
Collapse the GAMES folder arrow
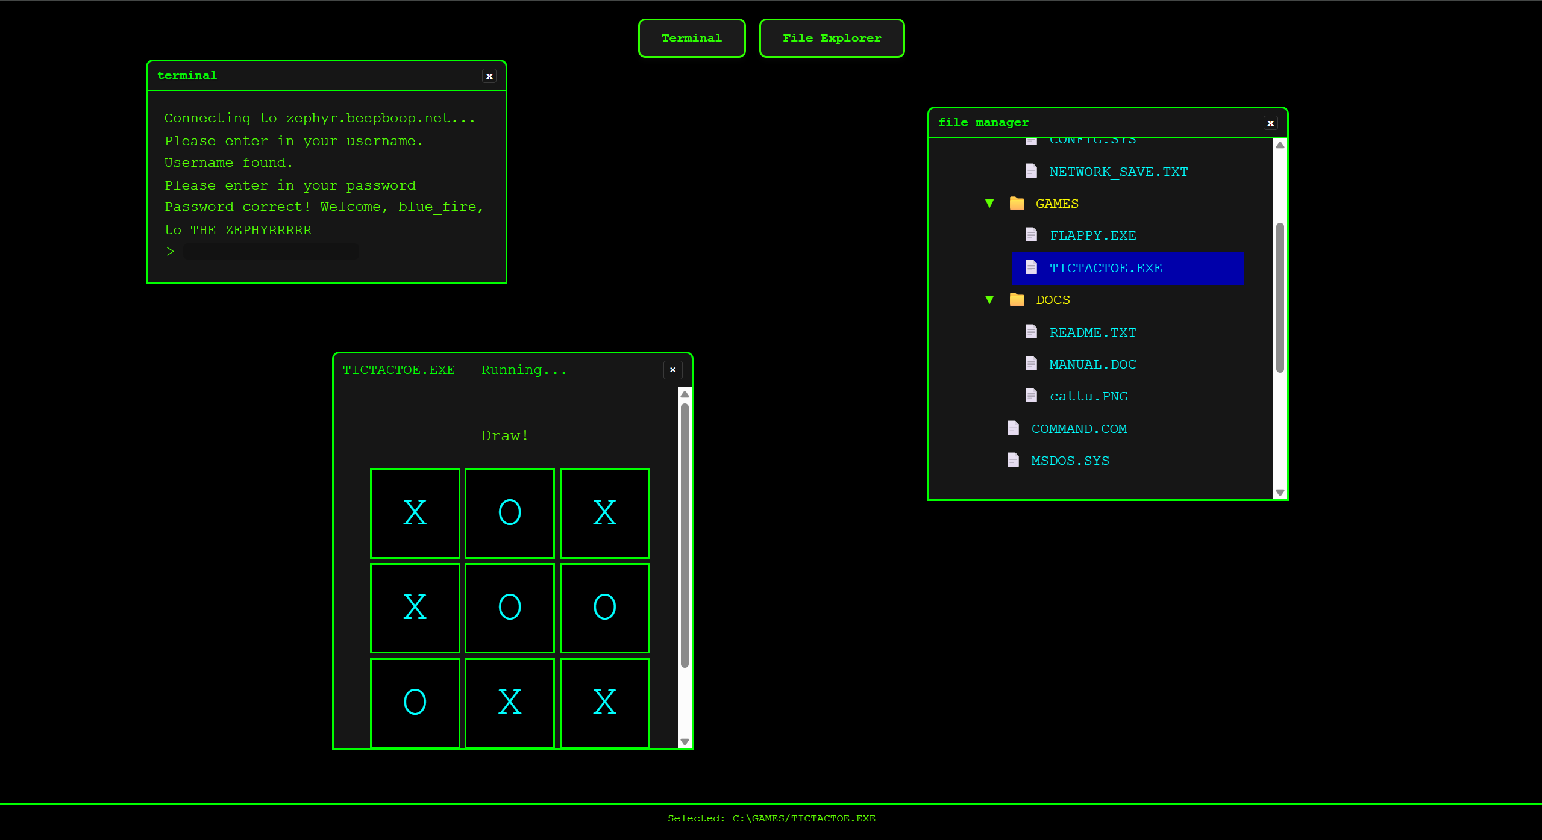[989, 204]
